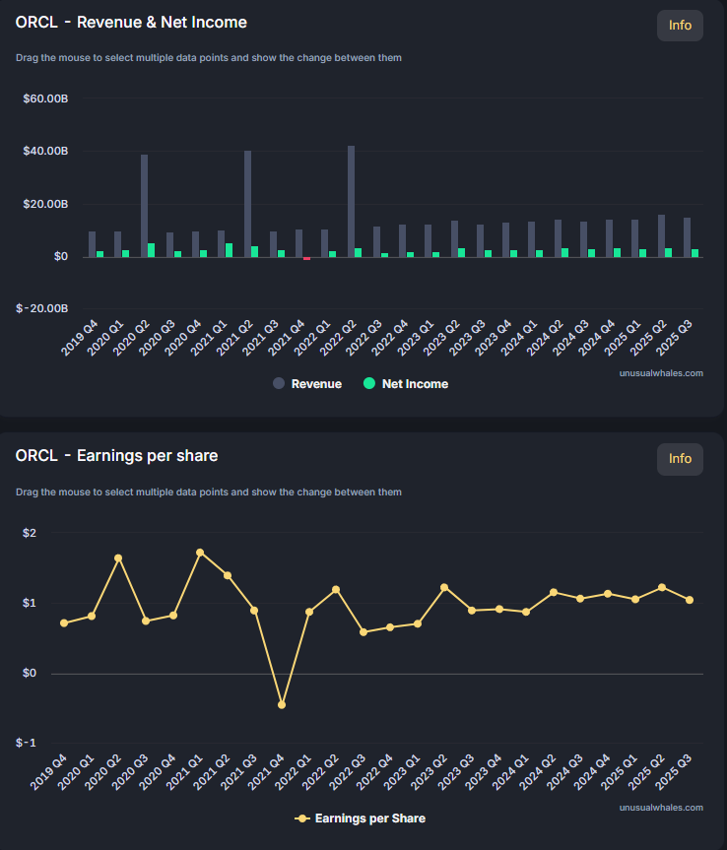Click the tallest revenue bar at 2022 Q2
727x850 pixels.
click(x=351, y=201)
